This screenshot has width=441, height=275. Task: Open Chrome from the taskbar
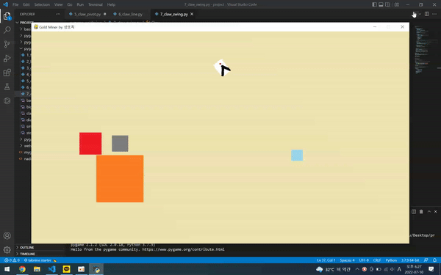click(22, 269)
